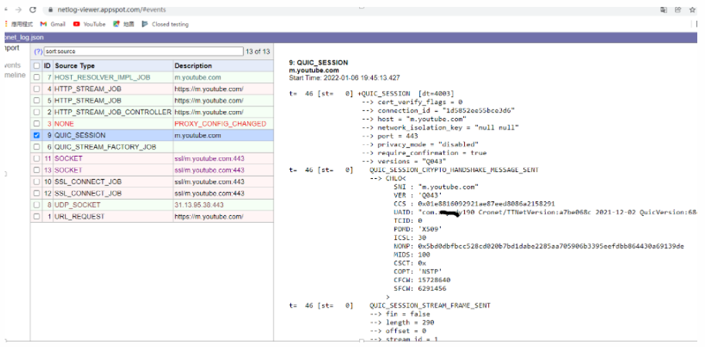Viewport: 705px width, 347px height.
Task: Click the '9: QUIC_SESSION' detail heading
Action: [318, 63]
